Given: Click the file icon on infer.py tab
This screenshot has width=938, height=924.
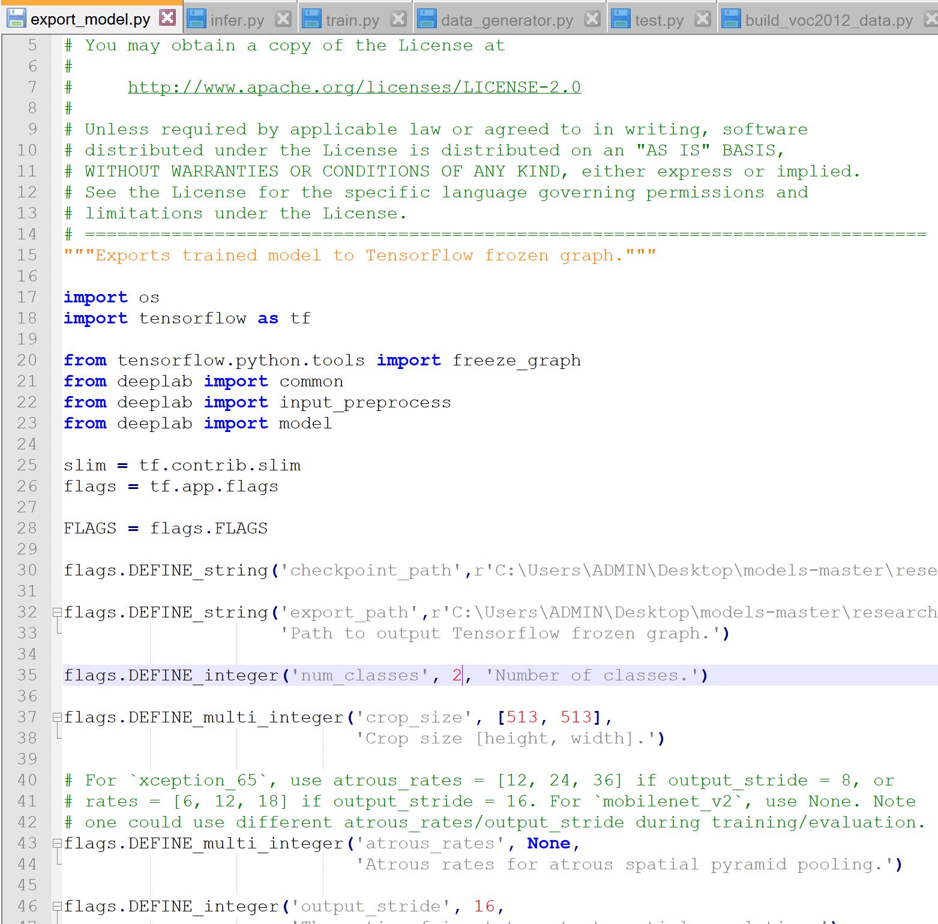Looking at the screenshot, I should coord(196,19).
